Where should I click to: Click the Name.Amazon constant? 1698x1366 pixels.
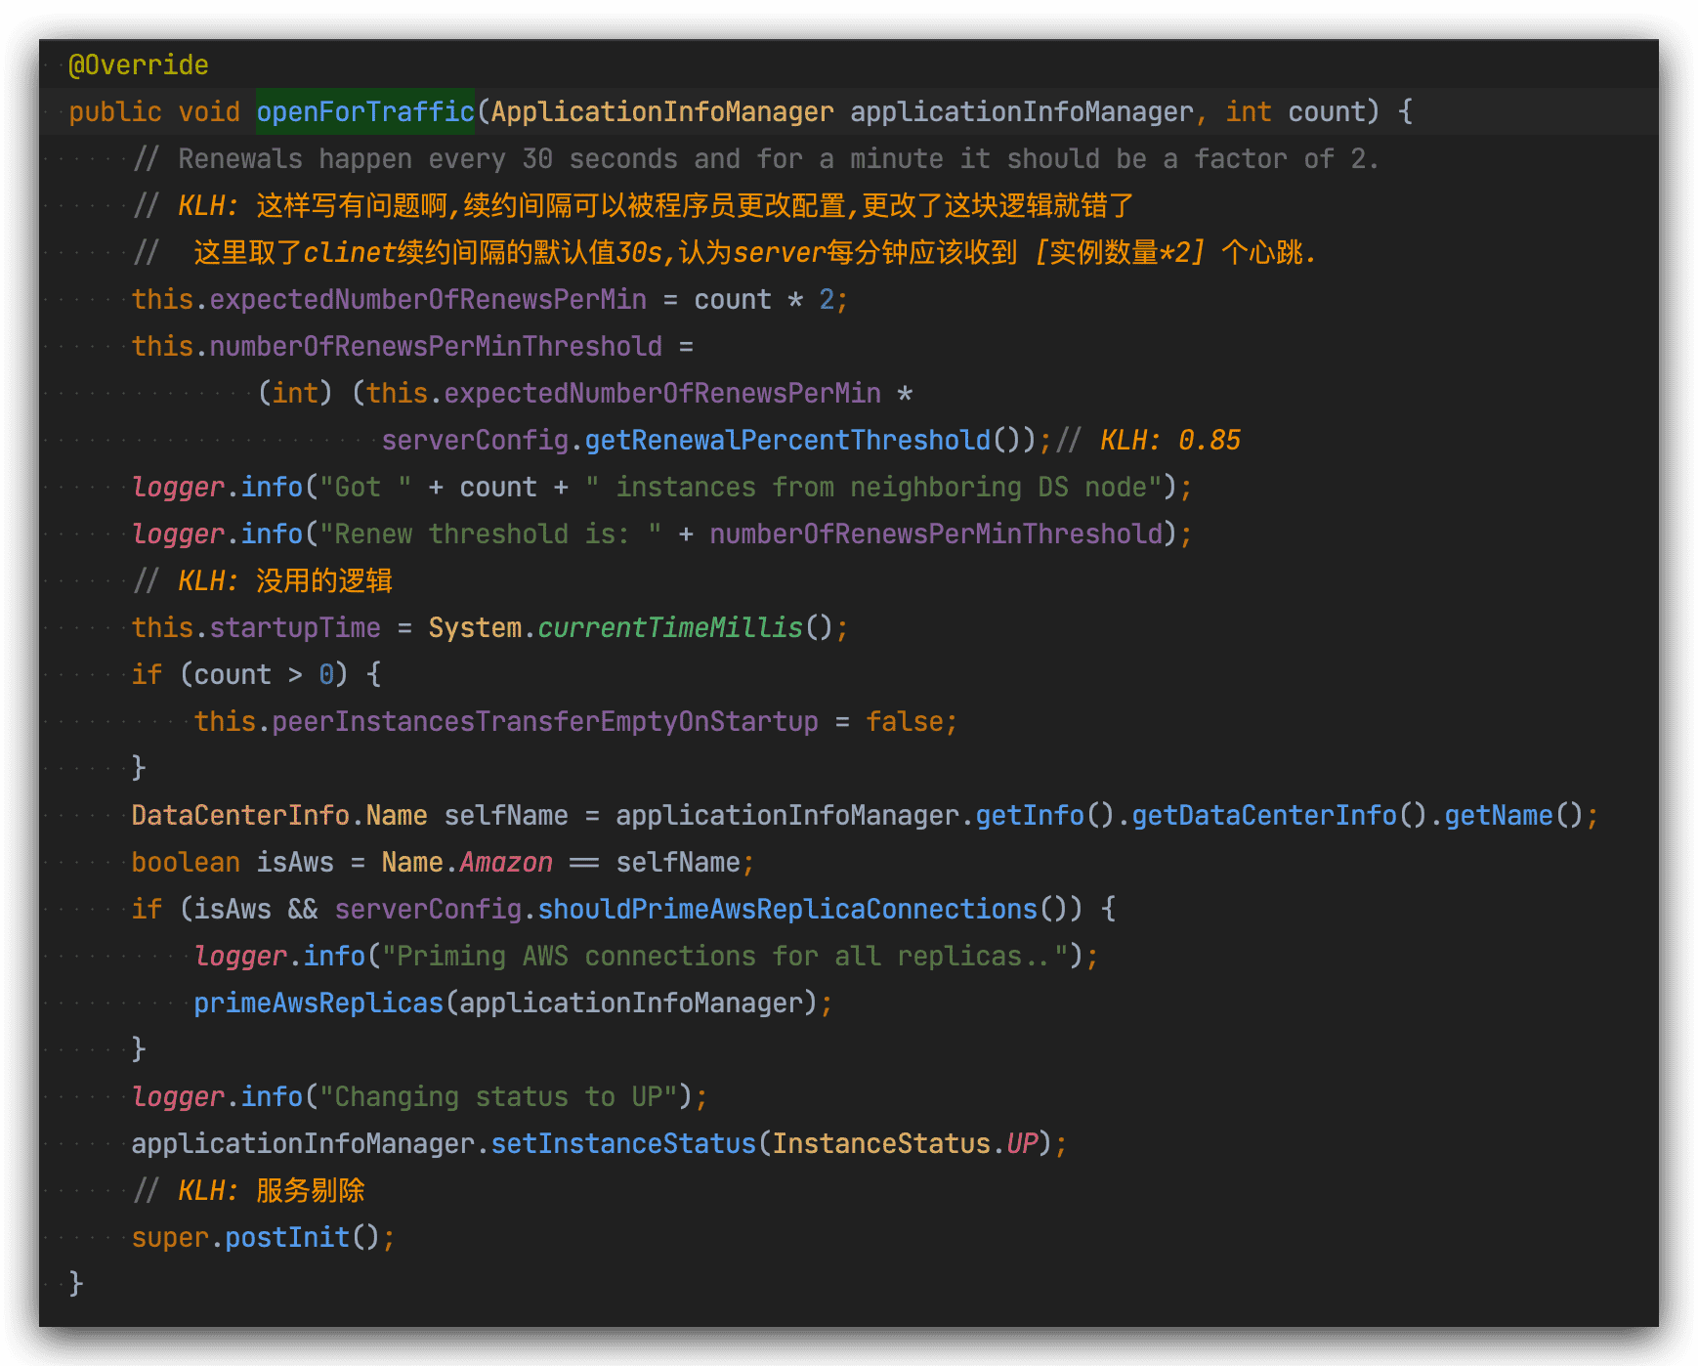pos(467,862)
